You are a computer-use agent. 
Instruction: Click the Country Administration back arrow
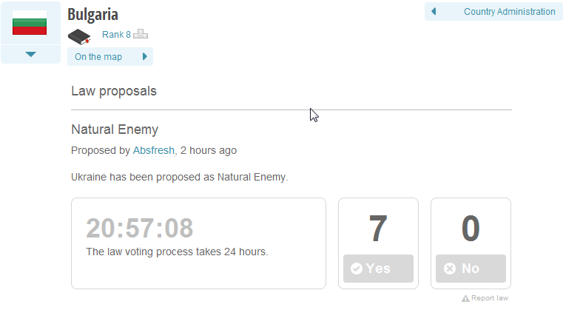[434, 12]
